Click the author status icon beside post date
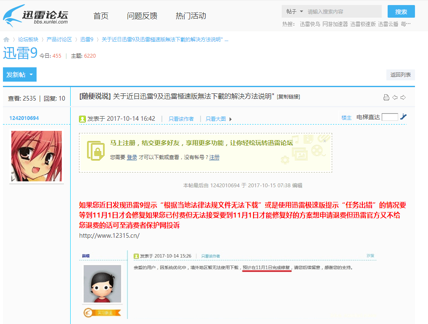This screenshot has height=324, width=428. pos(82,119)
